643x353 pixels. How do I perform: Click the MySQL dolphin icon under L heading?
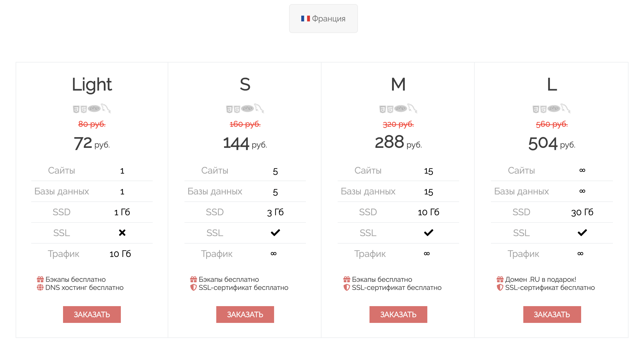566,108
